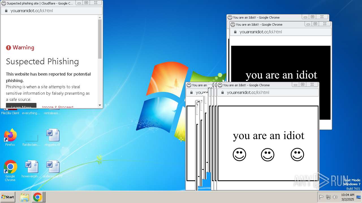
Task: Maximize the front white You are an Idiot window
Action: tap(303, 84)
